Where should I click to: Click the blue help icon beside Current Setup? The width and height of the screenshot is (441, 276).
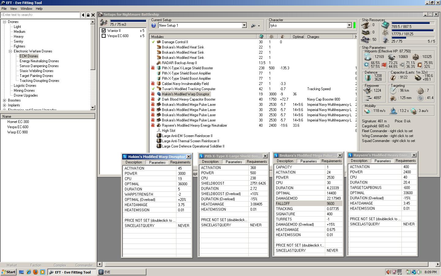pos(154,25)
